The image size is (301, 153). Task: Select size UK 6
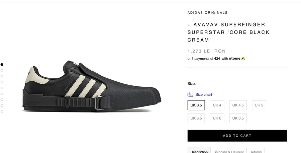[217, 118]
